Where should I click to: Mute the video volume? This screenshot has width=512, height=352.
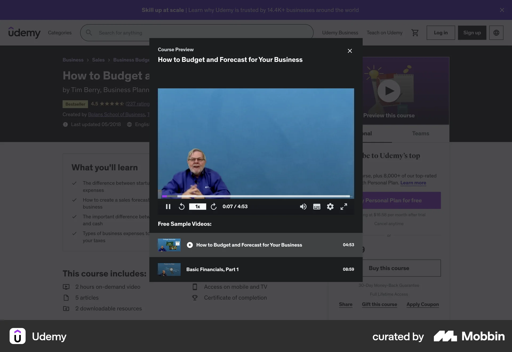303,206
